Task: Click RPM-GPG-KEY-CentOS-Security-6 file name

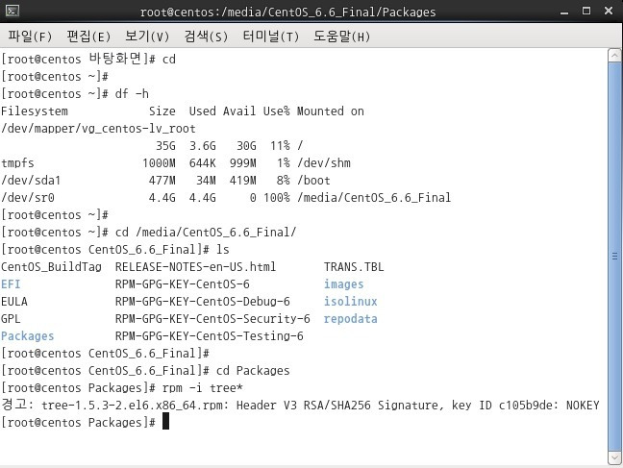Action: [x=212, y=319]
